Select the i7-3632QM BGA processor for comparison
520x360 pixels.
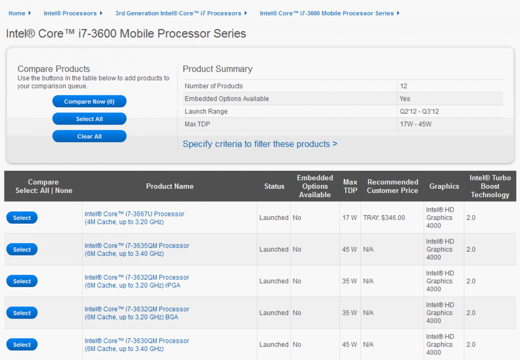(22, 313)
